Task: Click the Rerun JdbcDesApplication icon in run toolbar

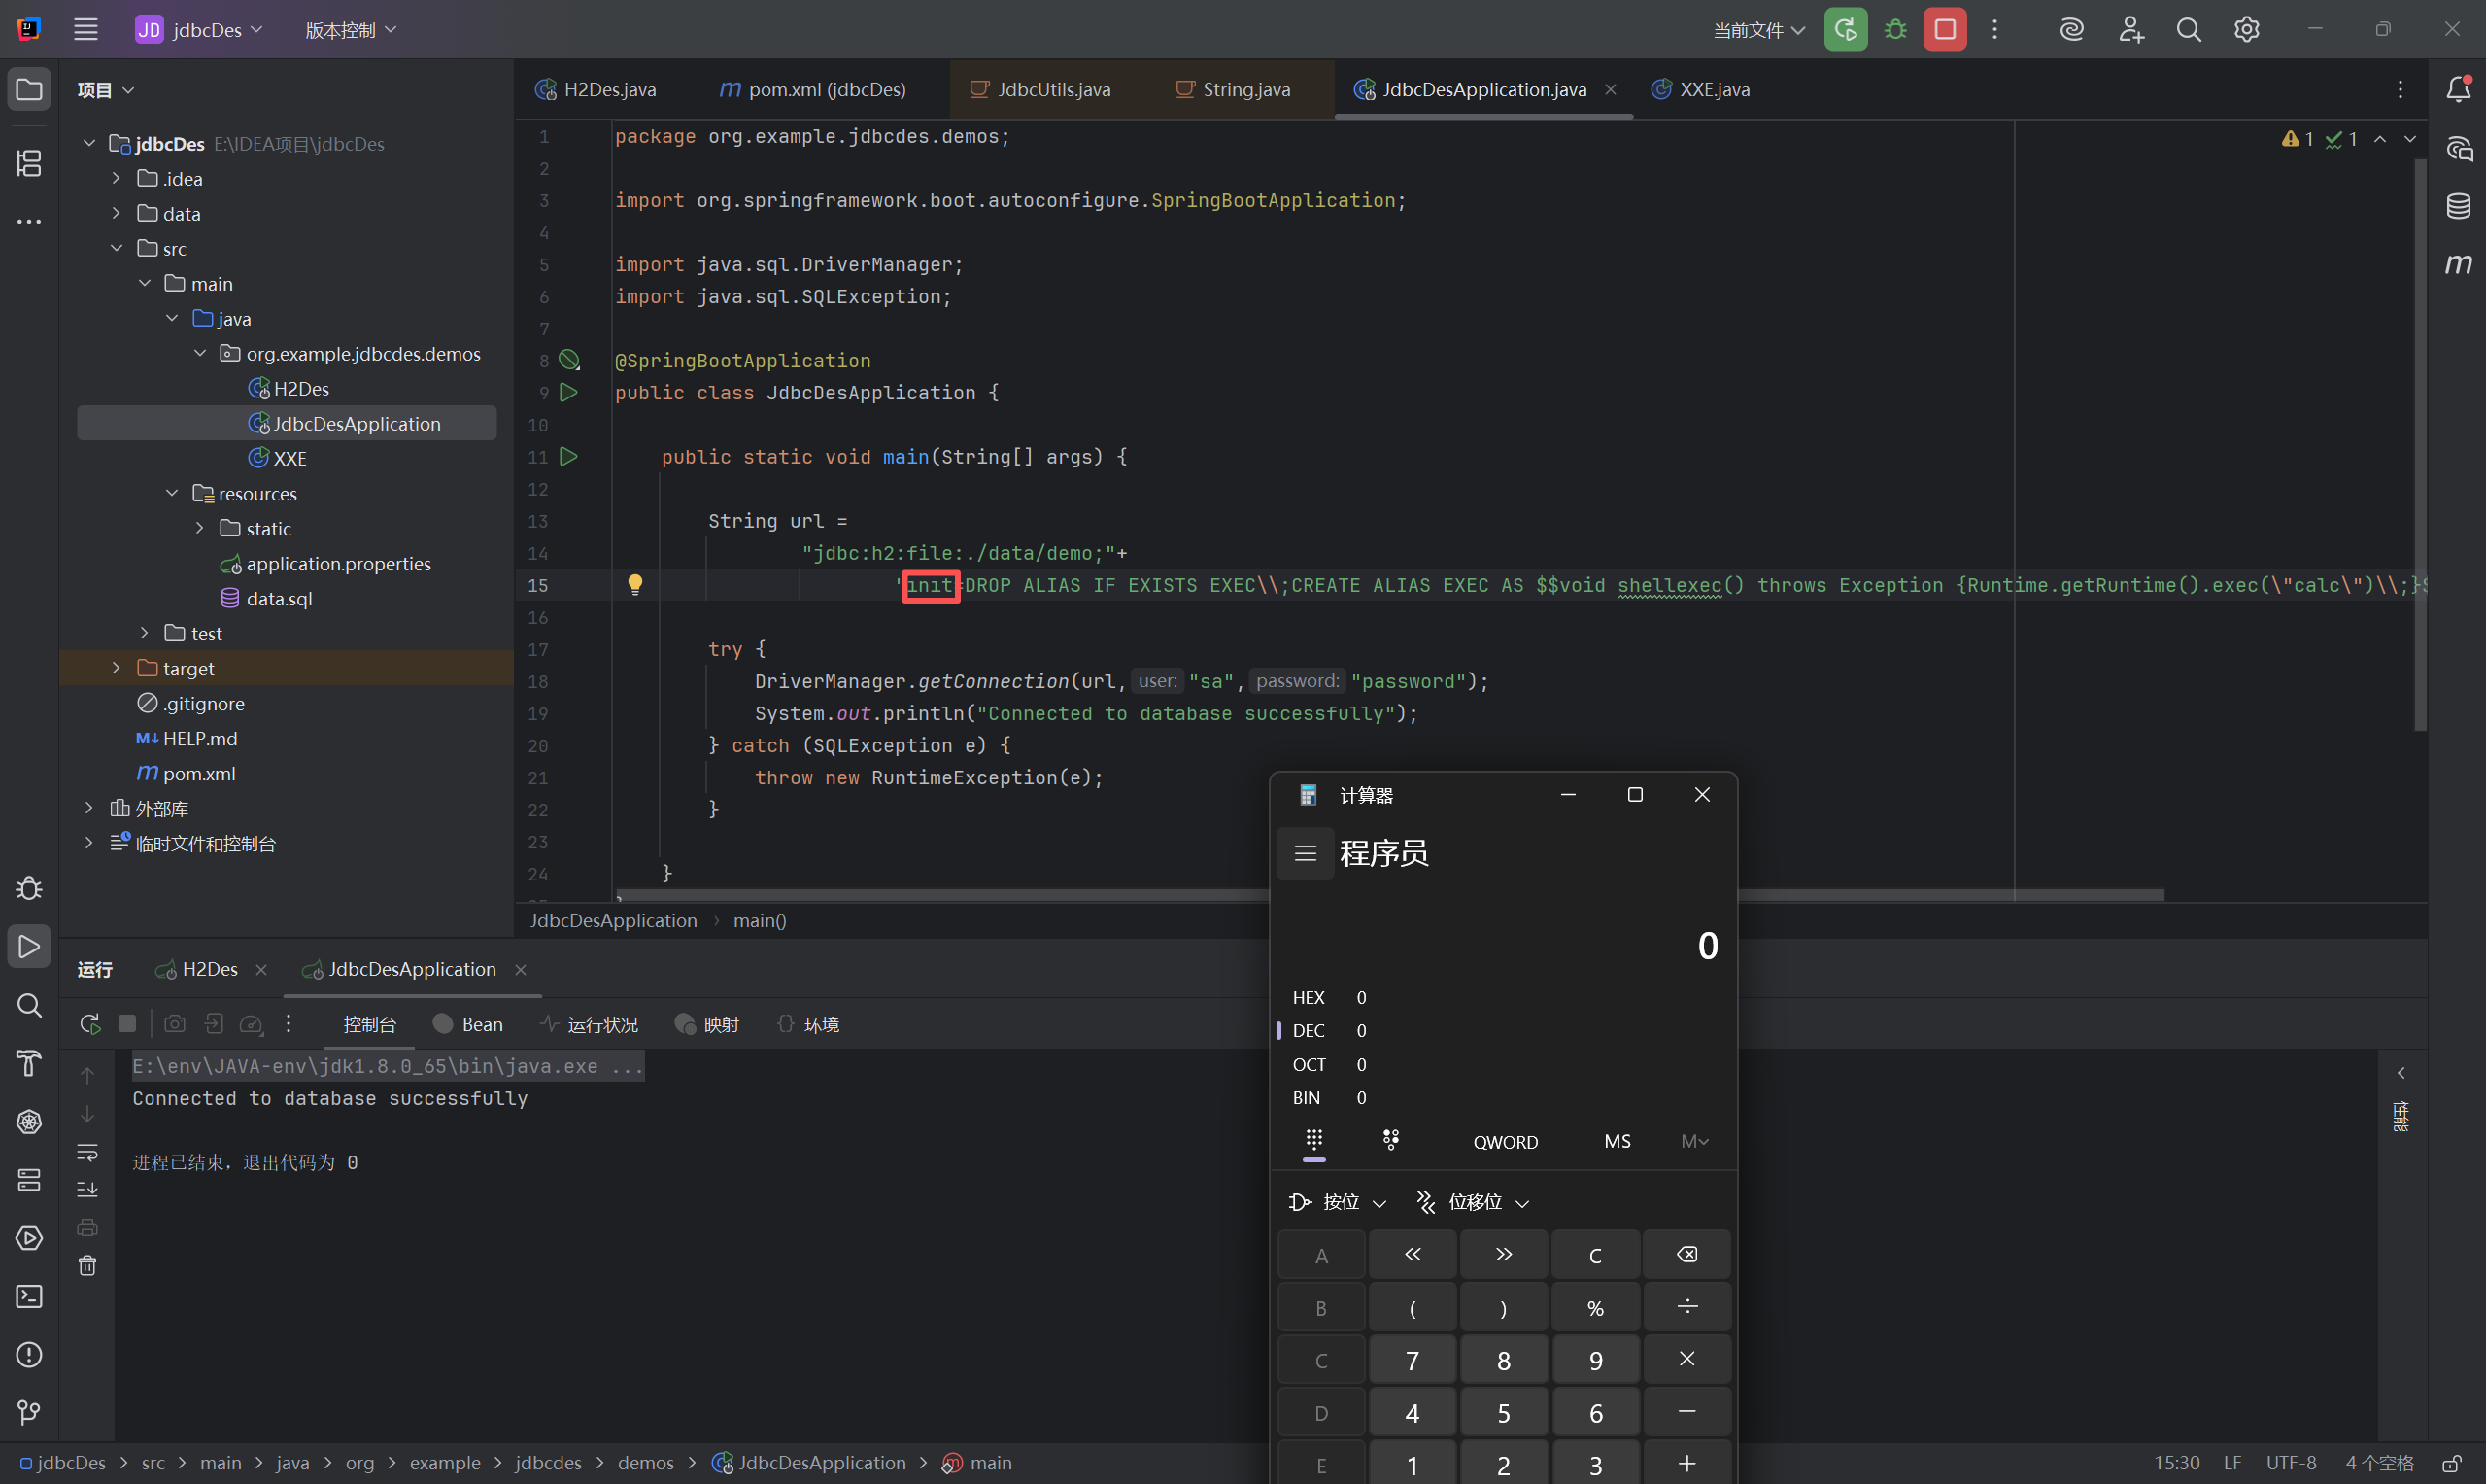Action: (90, 1024)
